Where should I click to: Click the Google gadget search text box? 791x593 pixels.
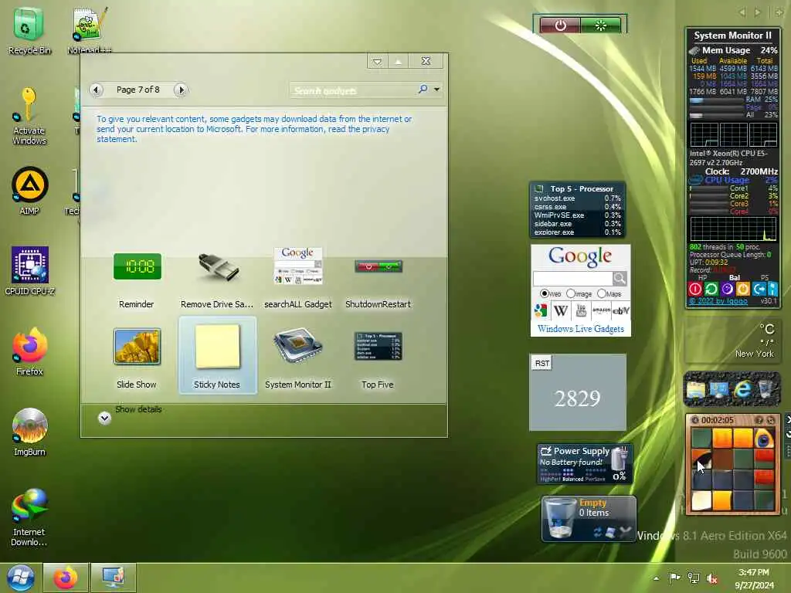pos(572,278)
